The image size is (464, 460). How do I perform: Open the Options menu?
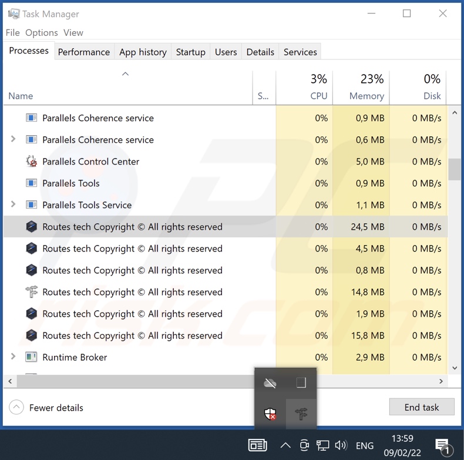[42, 32]
